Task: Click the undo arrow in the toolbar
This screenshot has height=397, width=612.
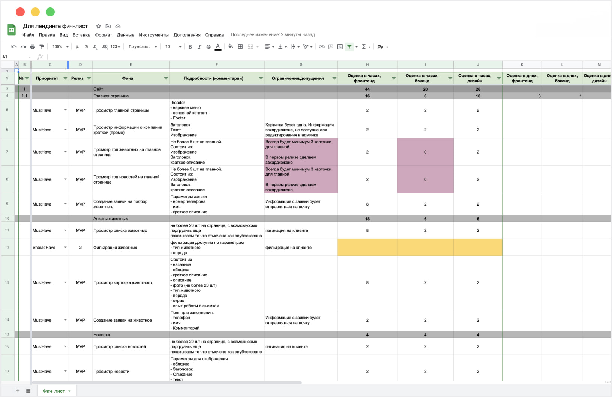Action: pos(14,47)
